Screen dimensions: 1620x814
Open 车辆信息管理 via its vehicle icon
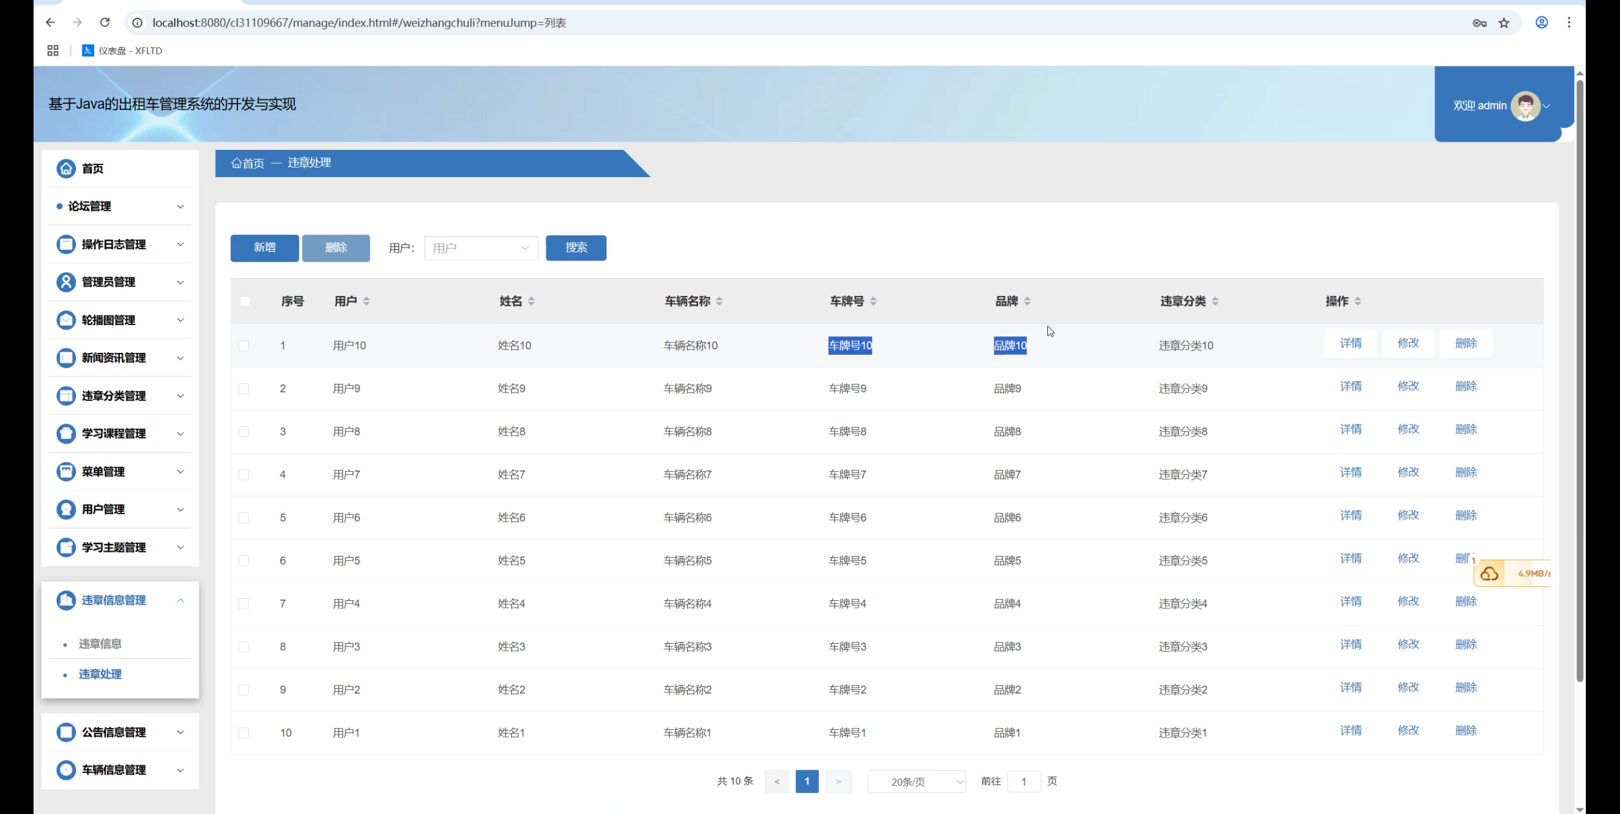pos(66,770)
